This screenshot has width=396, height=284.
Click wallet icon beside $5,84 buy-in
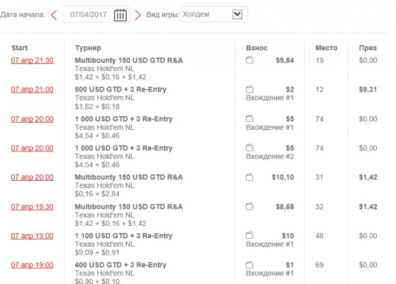tap(249, 60)
